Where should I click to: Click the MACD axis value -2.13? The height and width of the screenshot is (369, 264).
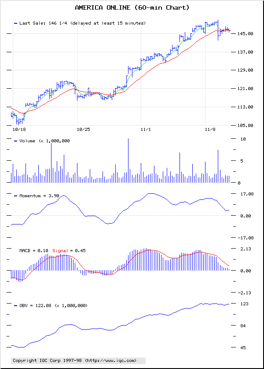[x=245, y=293]
